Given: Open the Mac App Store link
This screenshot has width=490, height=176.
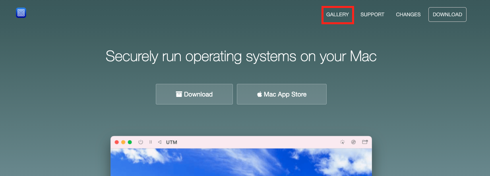Looking at the screenshot, I should point(282,94).
